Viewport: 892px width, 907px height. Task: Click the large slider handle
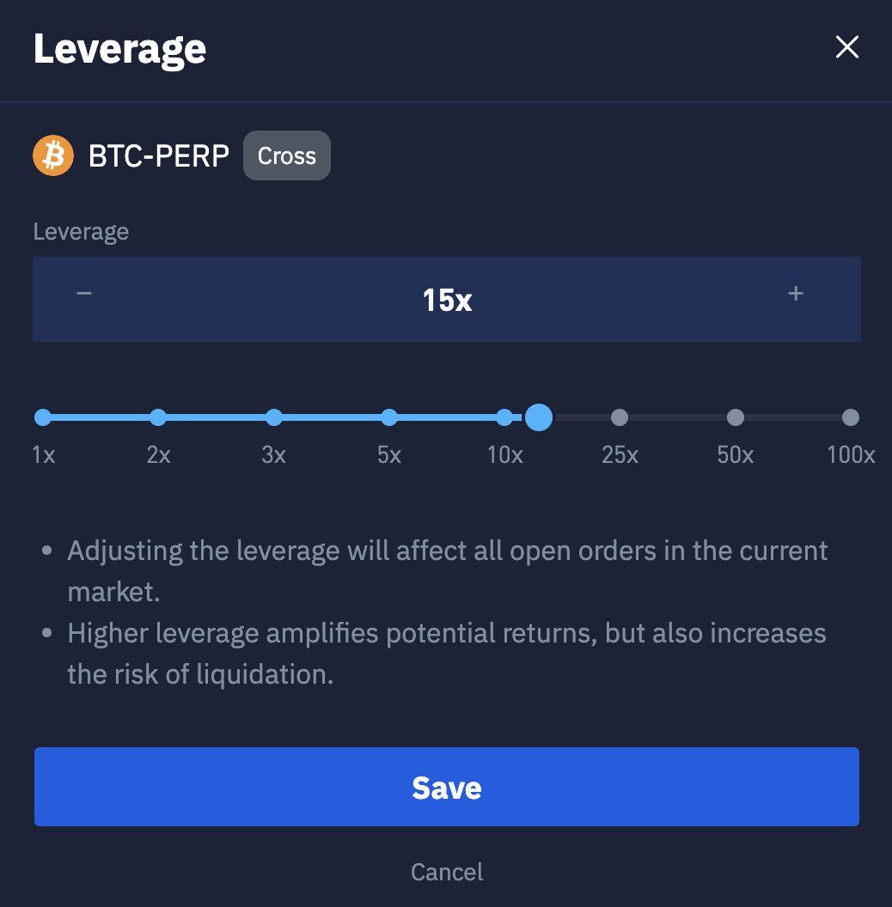point(539,417)
